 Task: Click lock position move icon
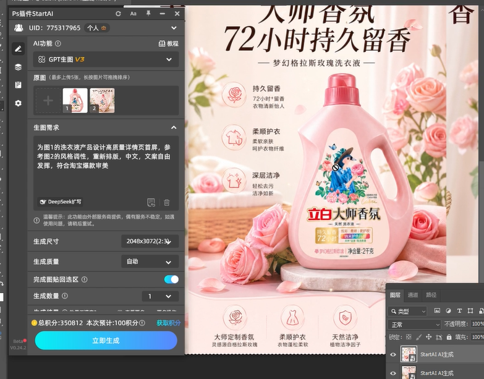(x=429, y=337)
